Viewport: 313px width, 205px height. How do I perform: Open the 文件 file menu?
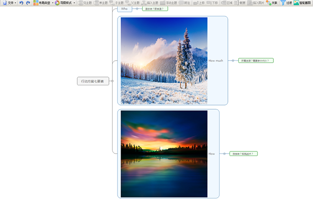[10, 3]
